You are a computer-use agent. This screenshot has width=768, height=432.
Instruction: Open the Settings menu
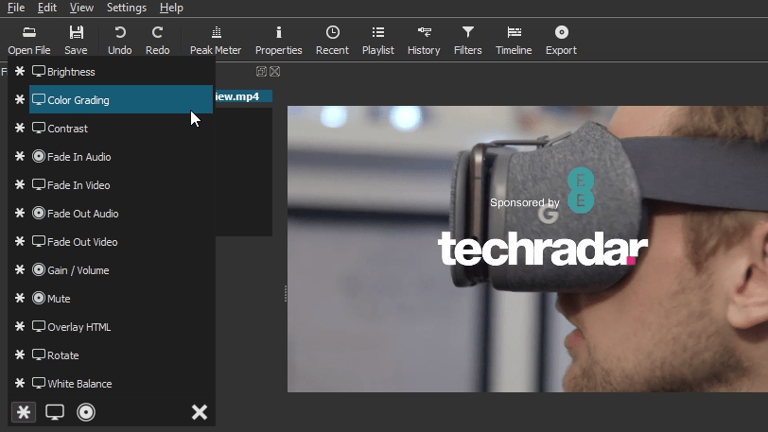(x=126, y=8)
